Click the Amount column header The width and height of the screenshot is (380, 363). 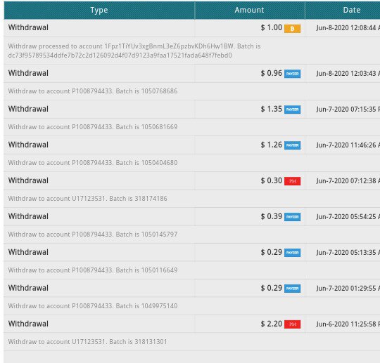tap(249, 10)
